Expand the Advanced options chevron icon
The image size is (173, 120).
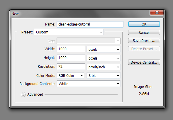[x=23, y=94]
